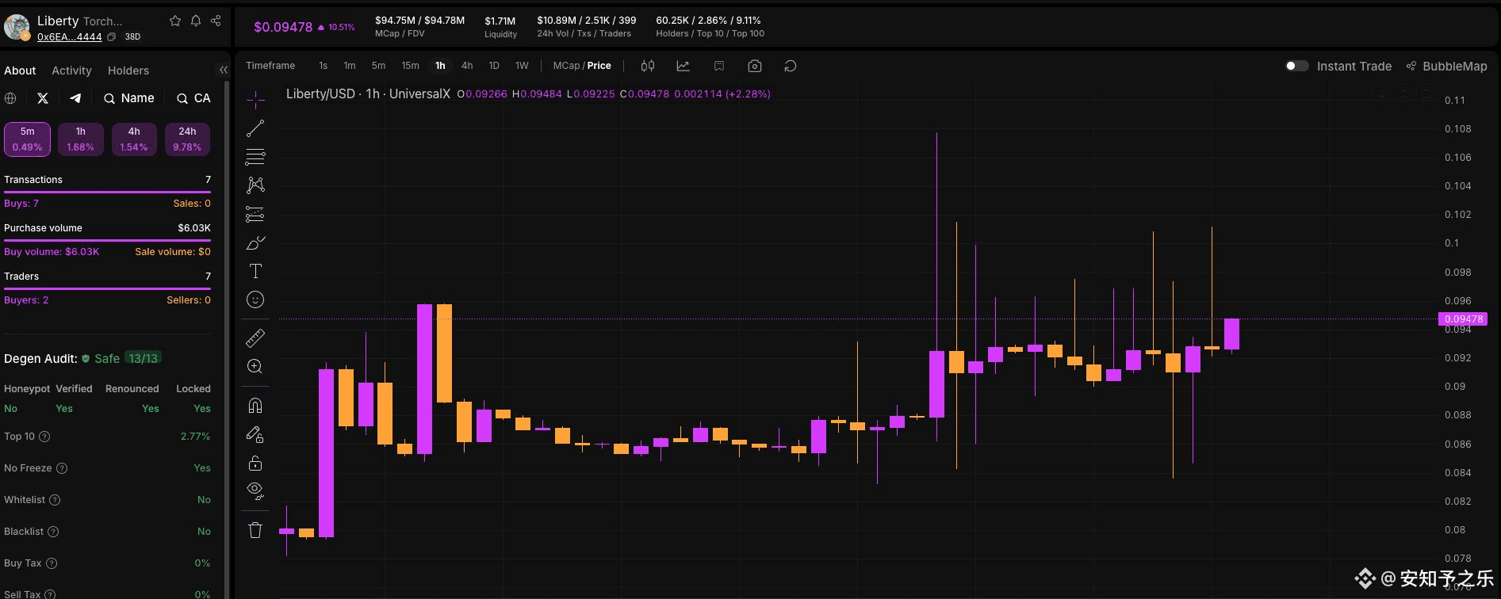Click the 0.09478 current price label on axis
Screen dimensions: 1501x599
1463,319
